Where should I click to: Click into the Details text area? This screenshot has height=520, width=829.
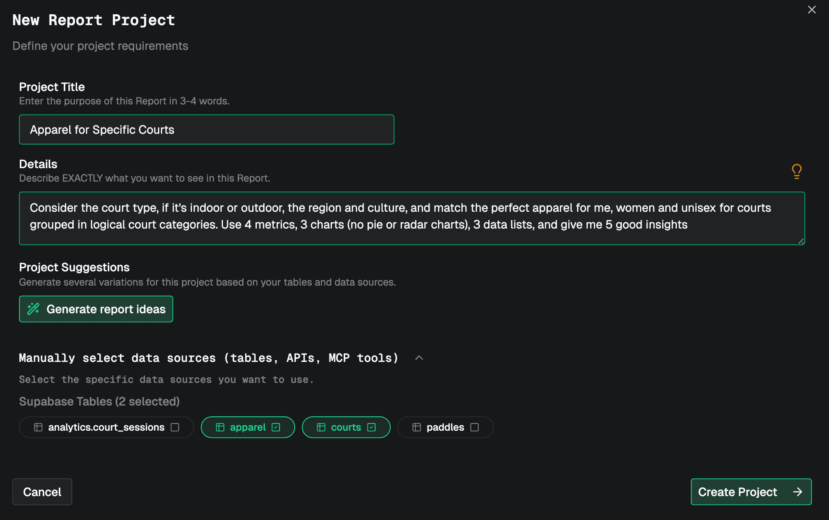pos(412,218)
